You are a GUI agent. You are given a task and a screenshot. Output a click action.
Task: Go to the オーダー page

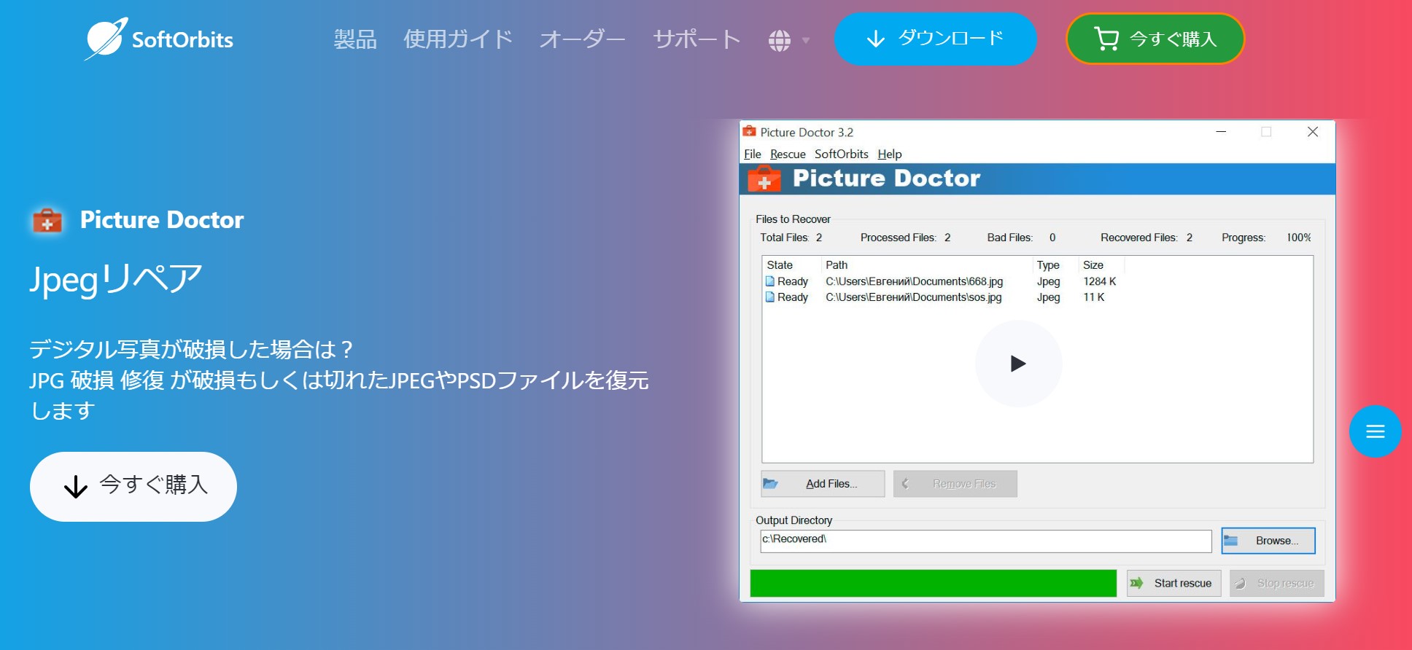[582, 39]
